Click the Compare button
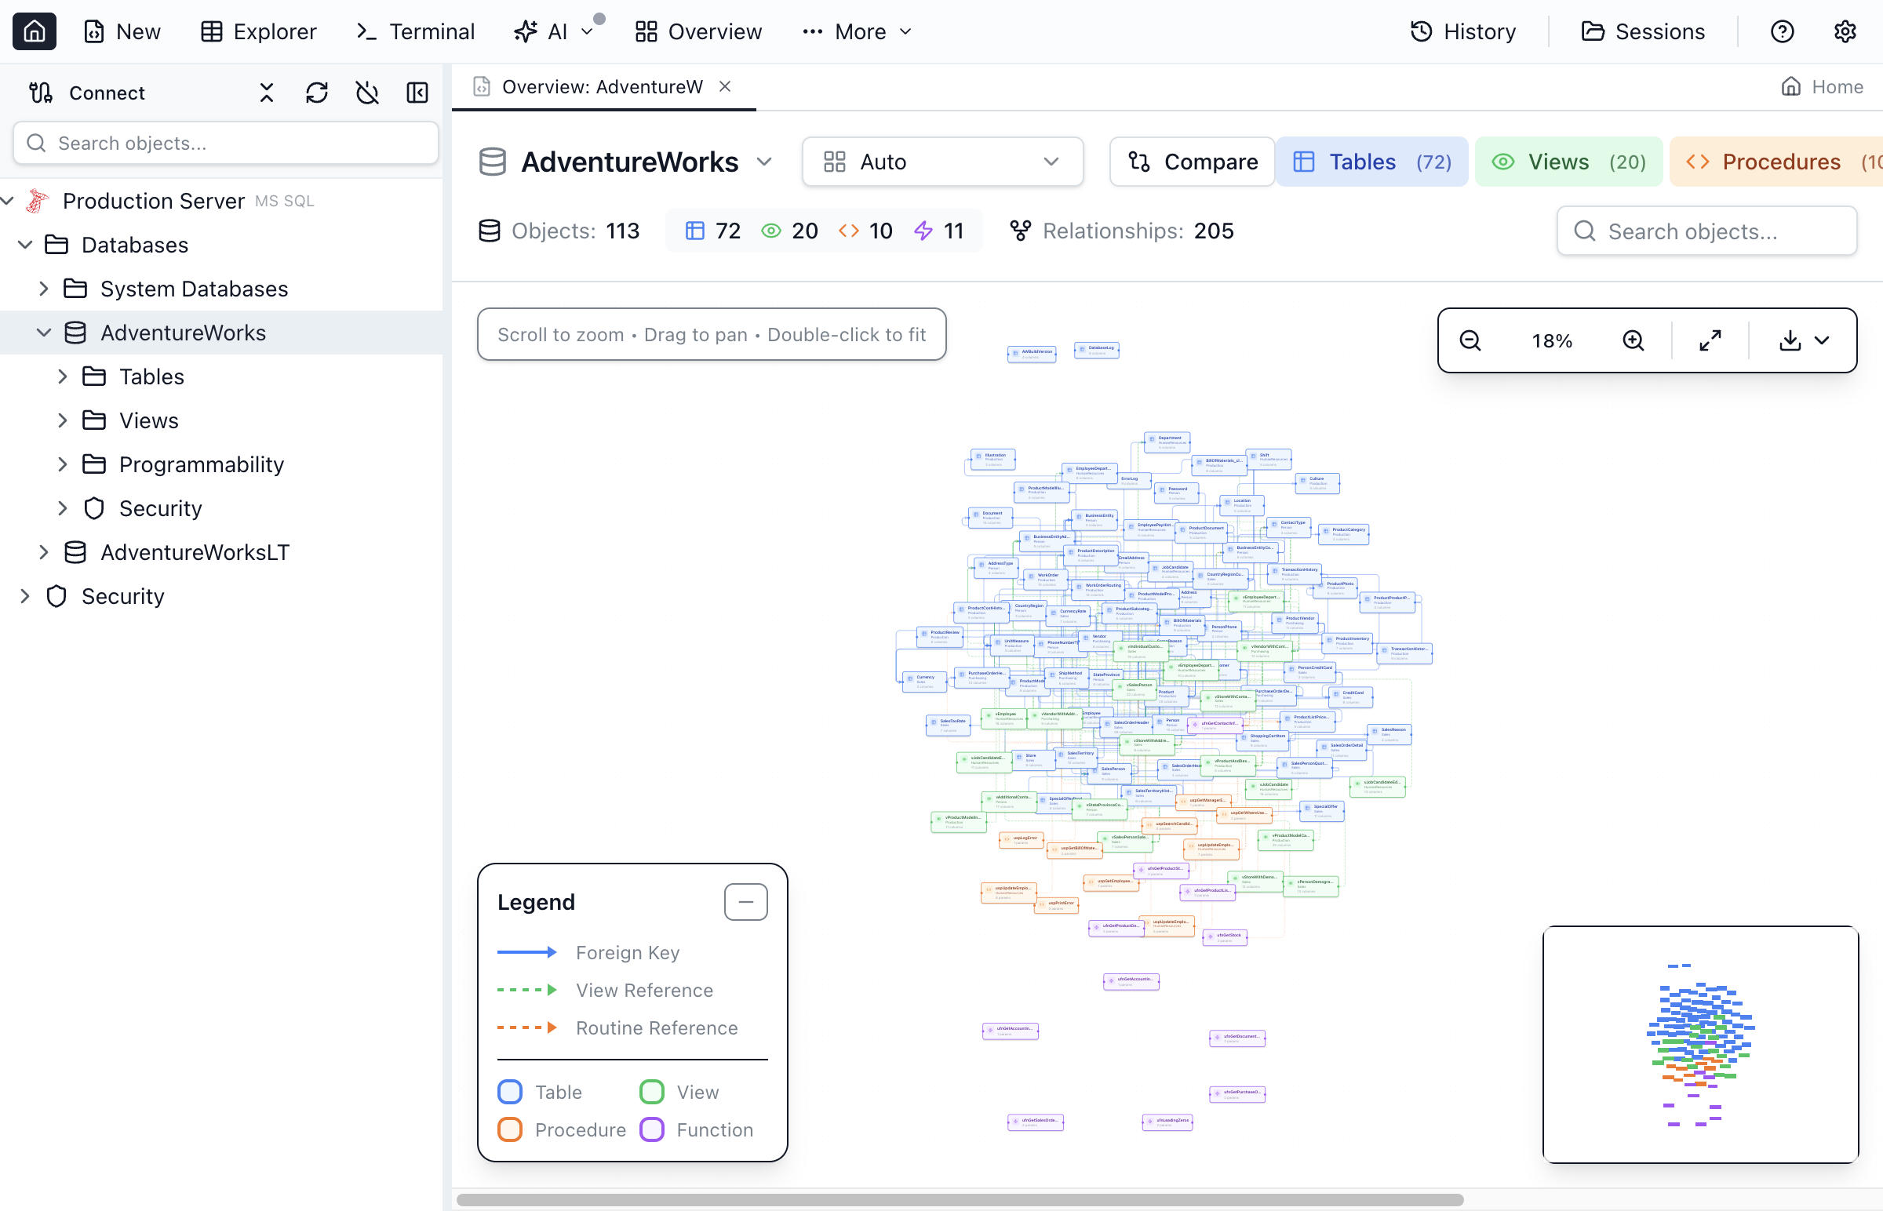This screenshot has height=1211, width=1883. point(1192,162)
